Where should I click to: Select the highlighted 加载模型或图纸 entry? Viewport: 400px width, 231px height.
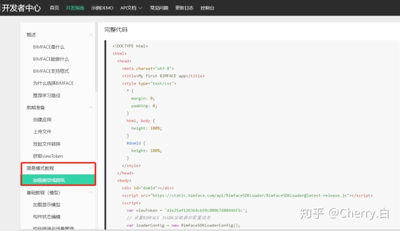58,180
